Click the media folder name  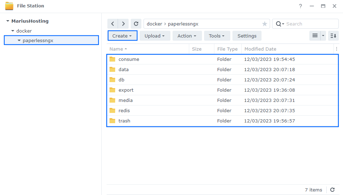[x=125, y=100]
